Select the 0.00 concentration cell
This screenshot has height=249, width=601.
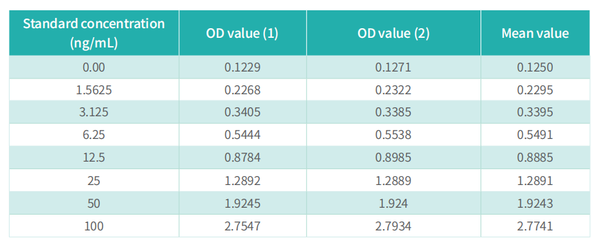point(94,67)
